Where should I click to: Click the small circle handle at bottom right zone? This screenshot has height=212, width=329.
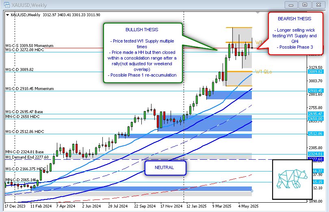pos(252,191)
